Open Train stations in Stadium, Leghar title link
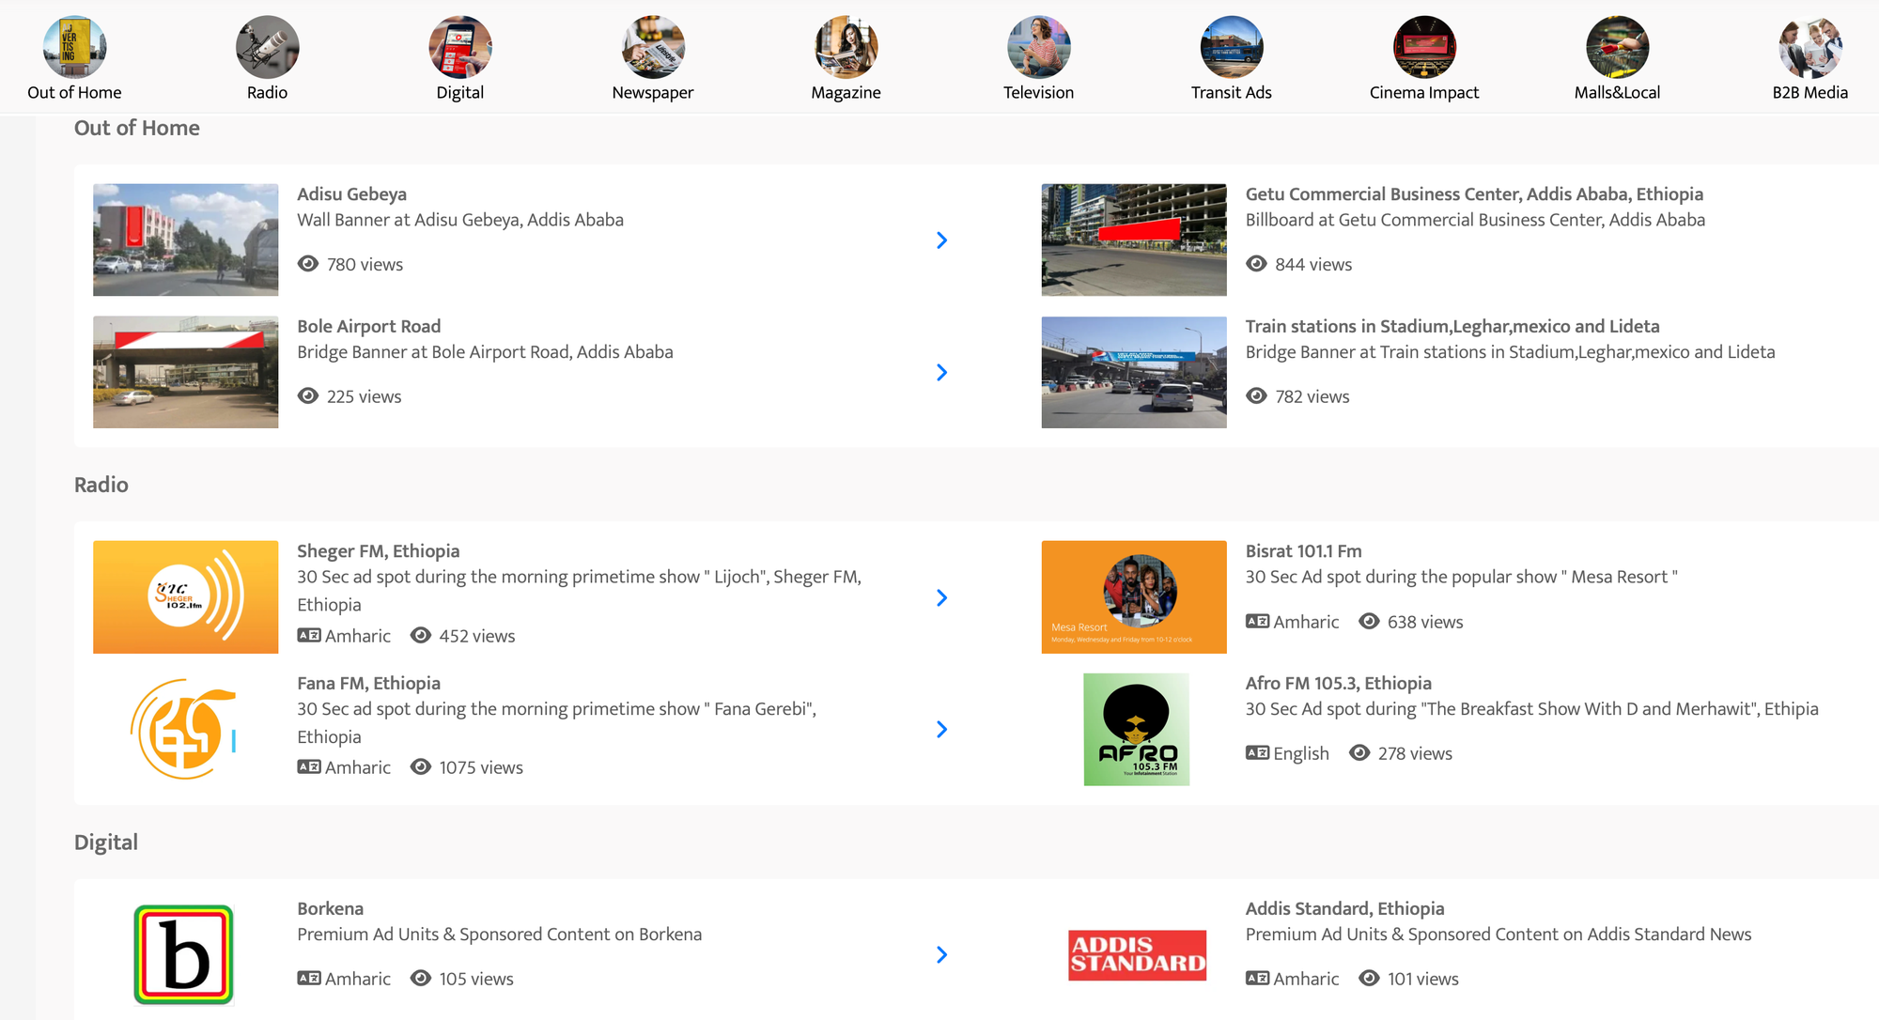1879x1020 pixels. pyautogui.click(x=1452, y=327)
